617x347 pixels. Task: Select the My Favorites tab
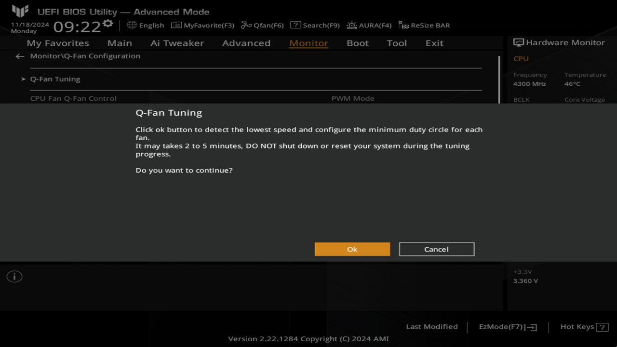click(58, 43)
